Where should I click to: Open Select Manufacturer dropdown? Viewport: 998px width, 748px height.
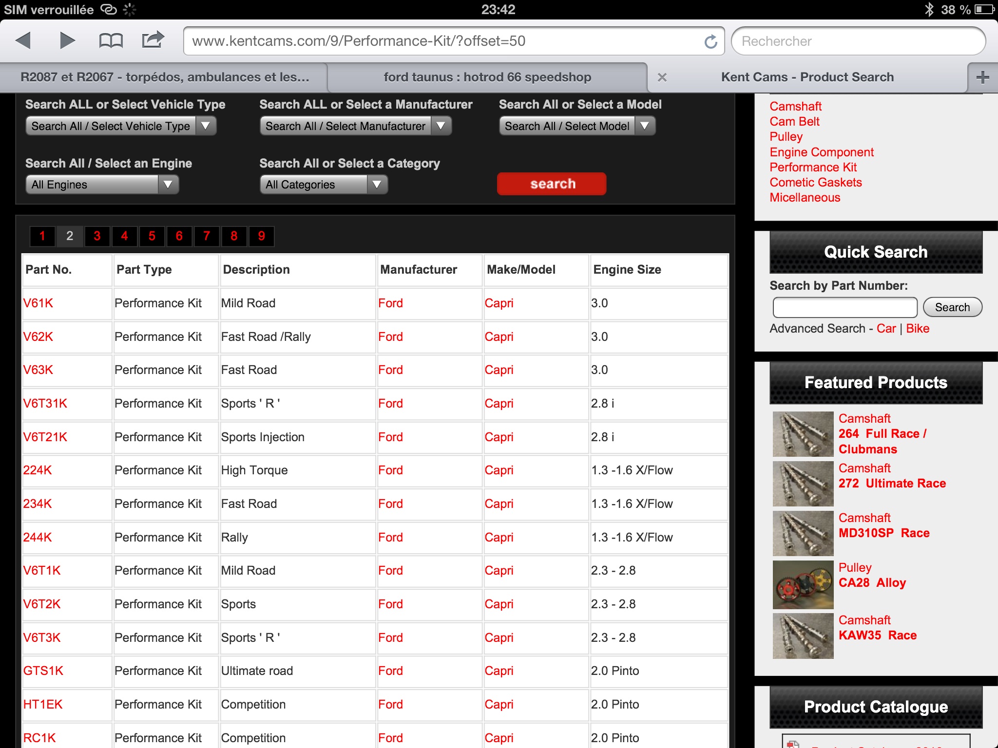click(x=355, y=126)
